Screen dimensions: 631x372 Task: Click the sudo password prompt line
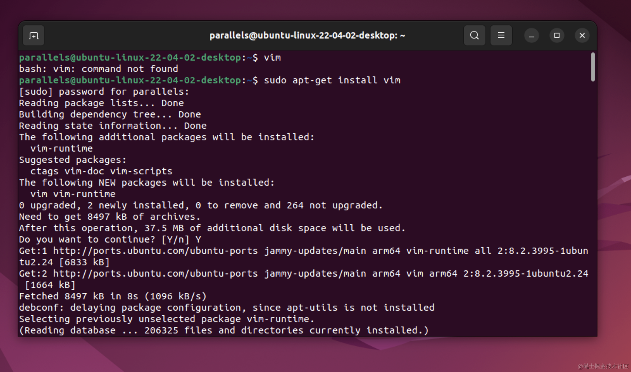104,92
